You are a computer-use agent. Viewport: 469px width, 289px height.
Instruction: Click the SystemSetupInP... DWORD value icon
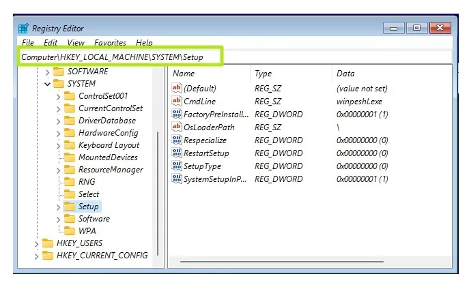tap(177, 179)
